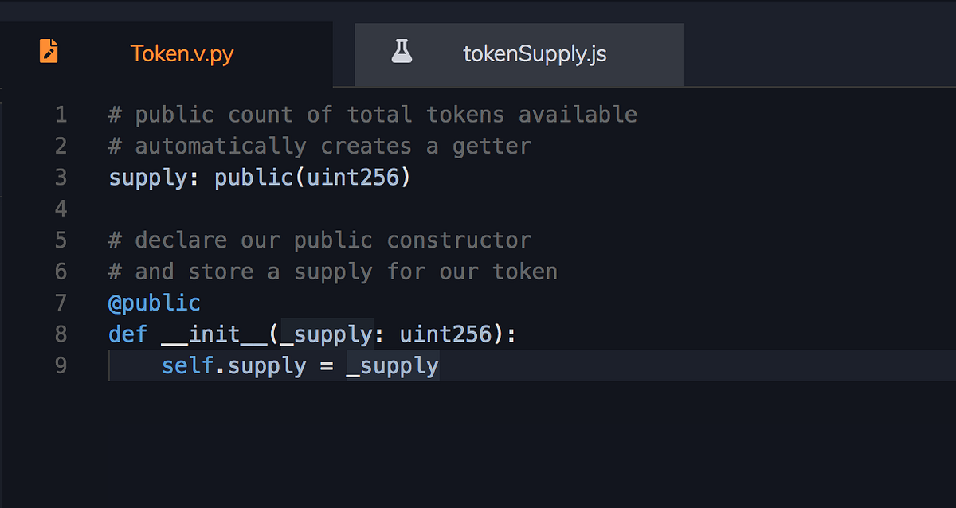The height and width of the screenshot is (508, 956).
Task: Switch to the tokenSupply.js tab
Action: [x=534, y=53]
